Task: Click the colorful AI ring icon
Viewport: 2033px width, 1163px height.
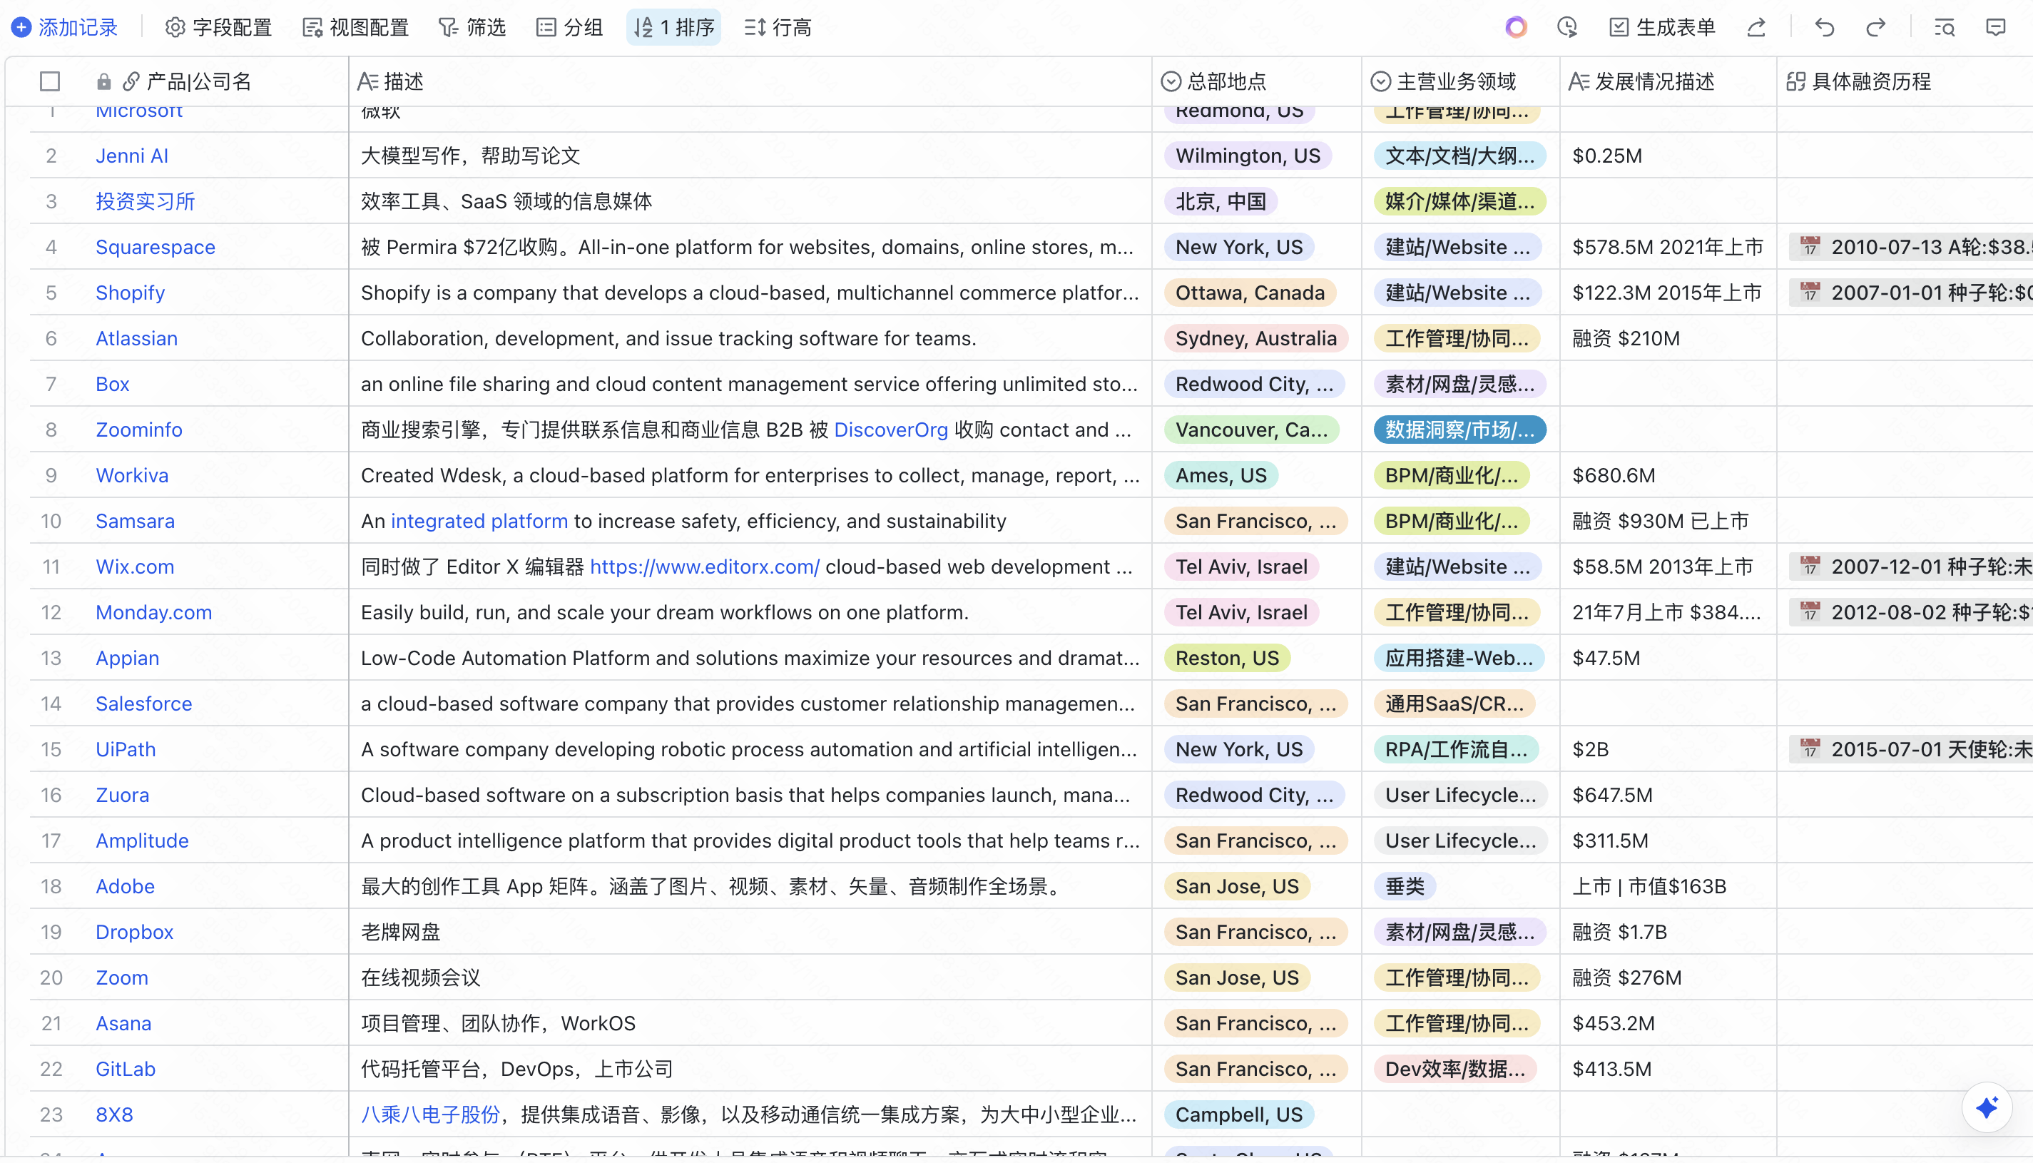Action: tap(1516, 28)
